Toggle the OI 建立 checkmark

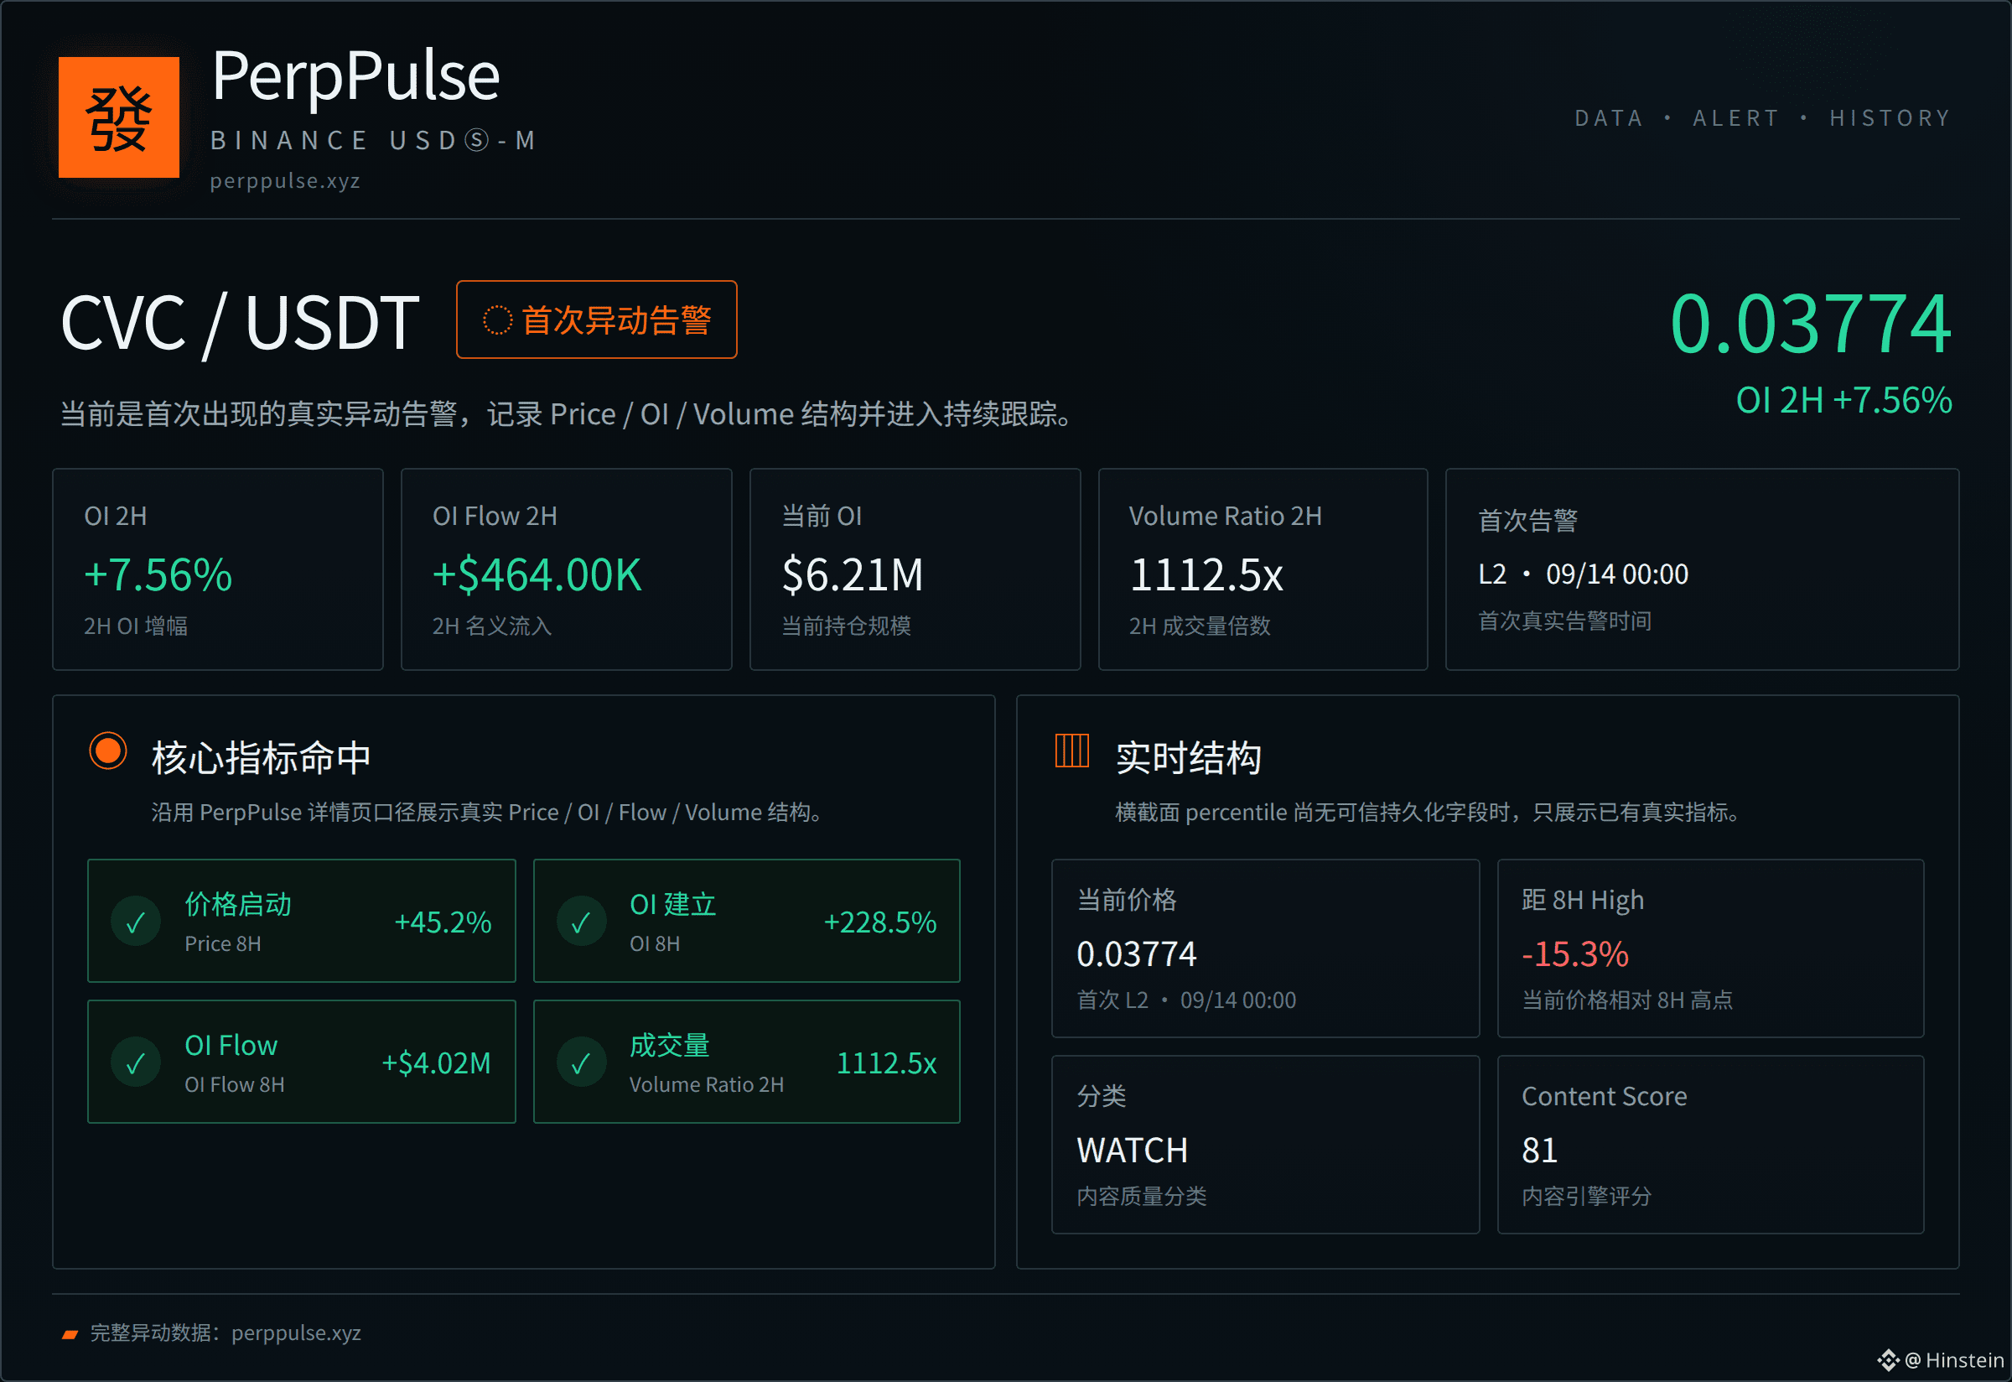581,922
